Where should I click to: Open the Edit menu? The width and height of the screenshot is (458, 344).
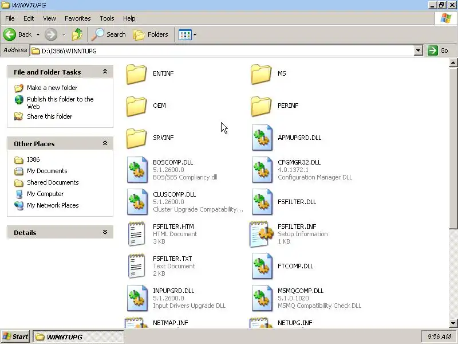click(29, 18)
